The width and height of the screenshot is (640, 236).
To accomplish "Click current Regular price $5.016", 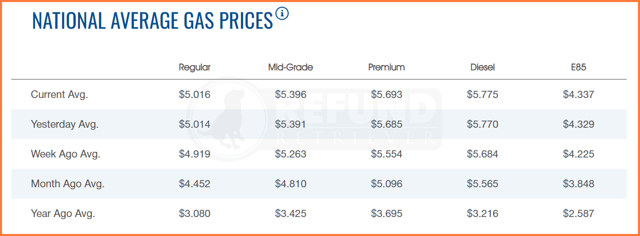I will pos(194,94).
